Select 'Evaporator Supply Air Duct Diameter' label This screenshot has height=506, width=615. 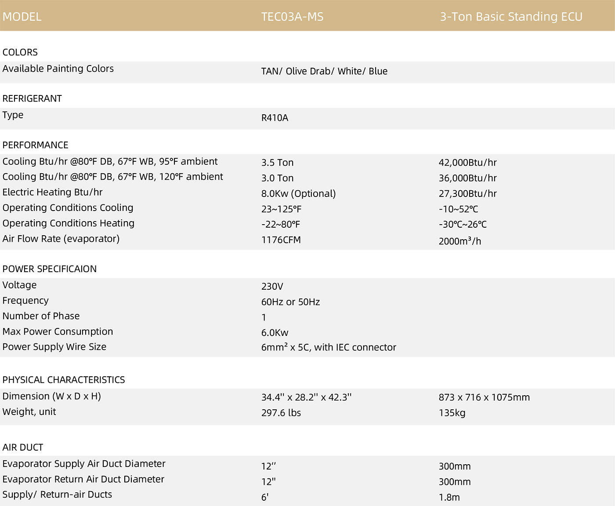pyautogui.click(x=84, y=464)
